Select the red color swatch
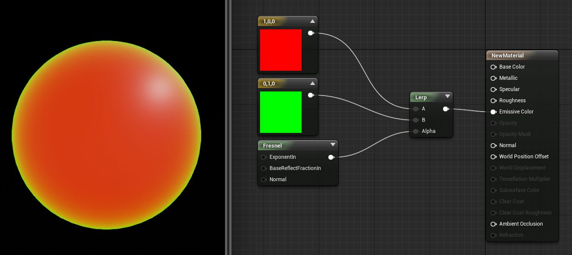Viewport: 572px width, 255px height. (281, 50)
